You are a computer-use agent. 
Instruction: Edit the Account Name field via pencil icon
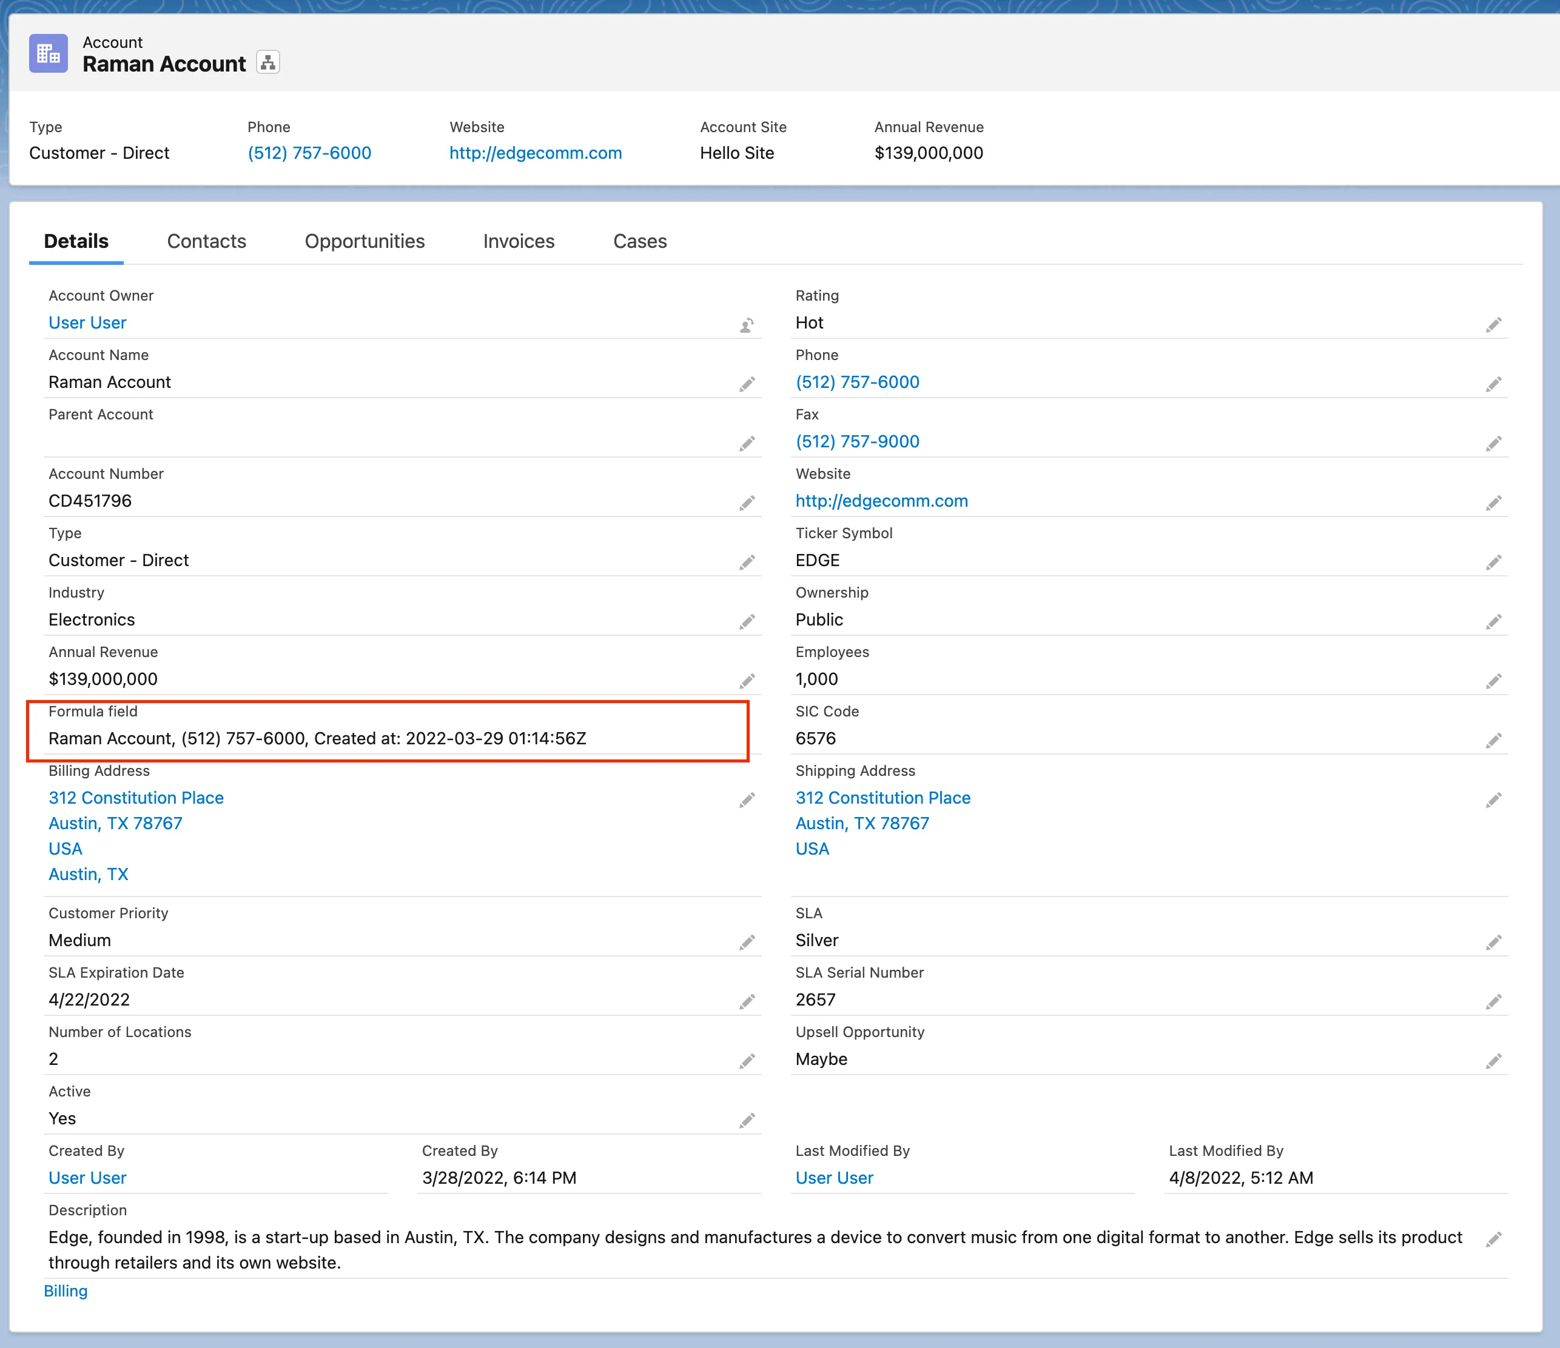pos(746,384)
